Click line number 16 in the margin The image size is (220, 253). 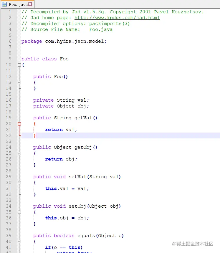[9, 100]
